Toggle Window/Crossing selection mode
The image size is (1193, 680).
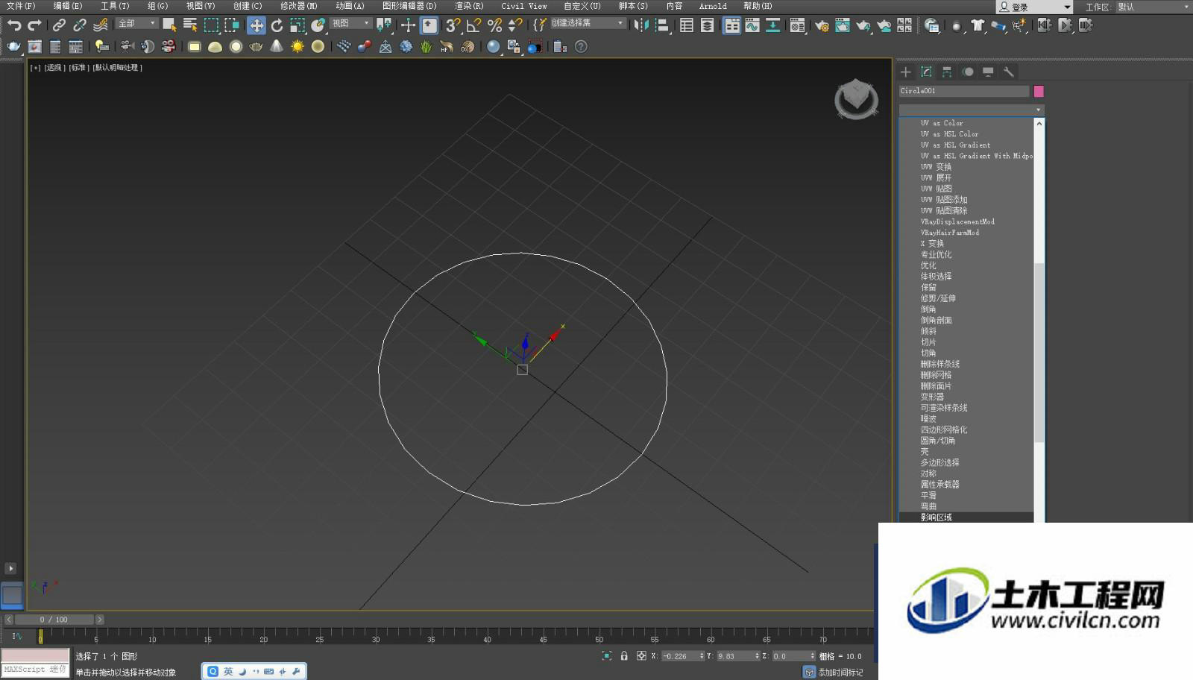pyautogui.click(x=232, y=25)
